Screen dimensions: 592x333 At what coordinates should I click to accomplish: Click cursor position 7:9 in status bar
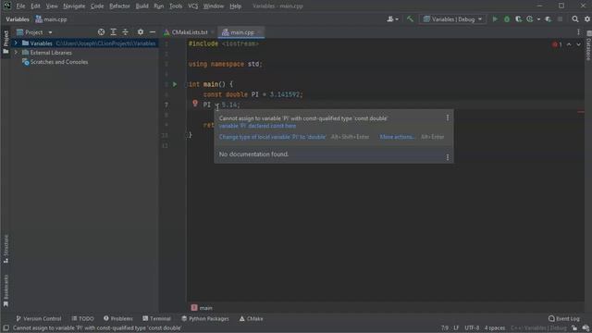[445, 328]
